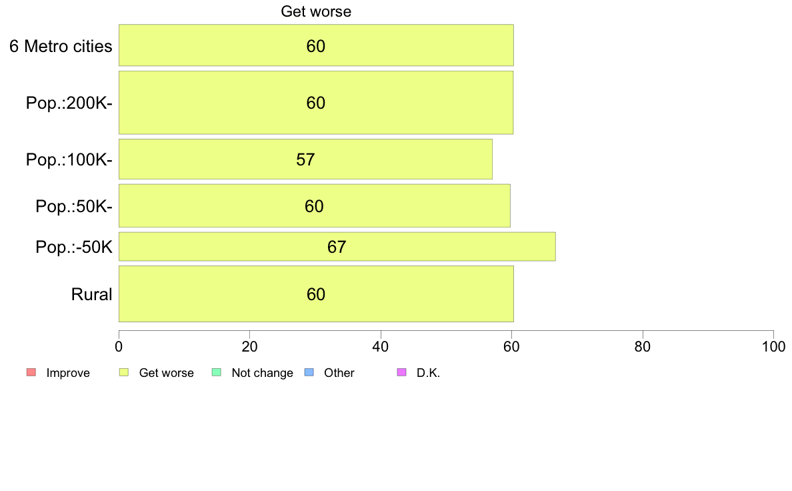
Task: Click the Rural axis label
Action: [91, 294]
